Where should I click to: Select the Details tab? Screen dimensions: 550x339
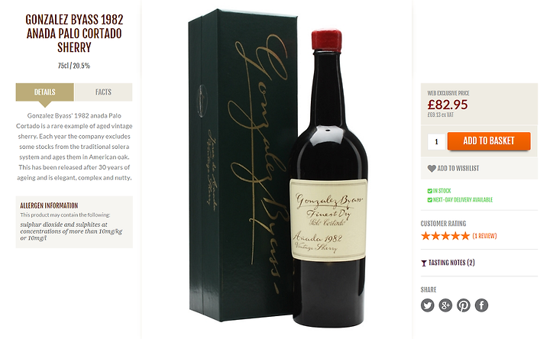[45, 92]
